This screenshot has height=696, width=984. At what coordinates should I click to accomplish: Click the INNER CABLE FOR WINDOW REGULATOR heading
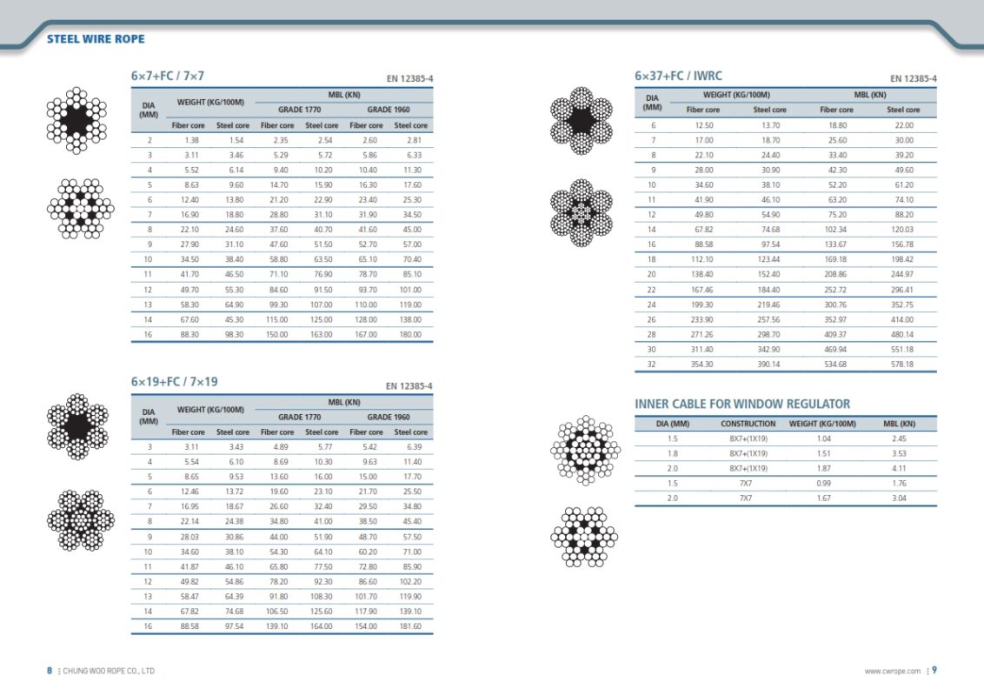click(x=742, y=404)
